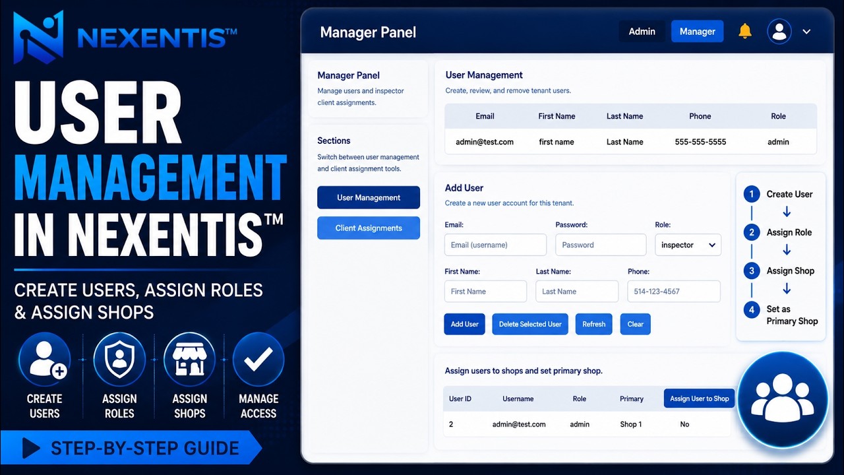Click the Nexentis logo icon

pyautogui.click(x=39, y=37)
